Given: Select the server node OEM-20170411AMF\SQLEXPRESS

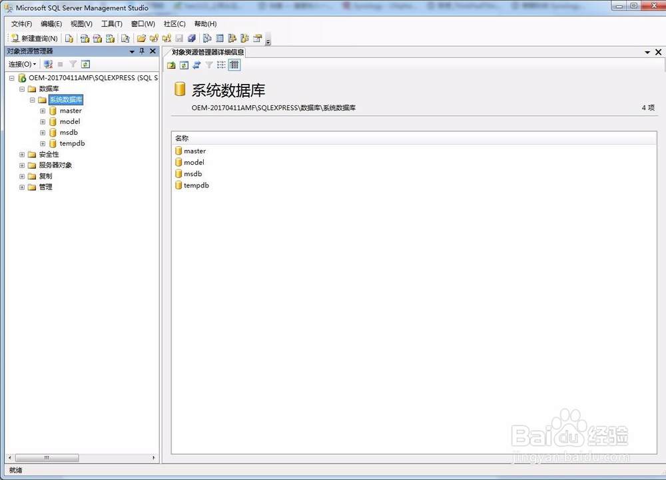Looking at the screenshot, I should 93,78.
